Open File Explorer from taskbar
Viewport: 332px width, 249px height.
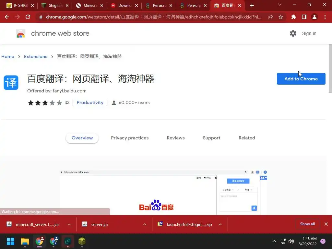[25, 241]
